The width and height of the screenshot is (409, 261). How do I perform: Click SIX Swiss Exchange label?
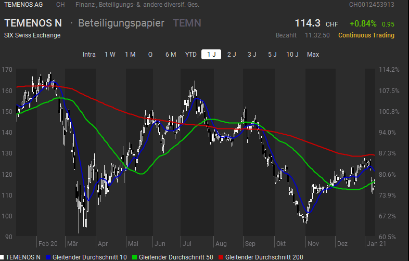[x=32, y=35]
